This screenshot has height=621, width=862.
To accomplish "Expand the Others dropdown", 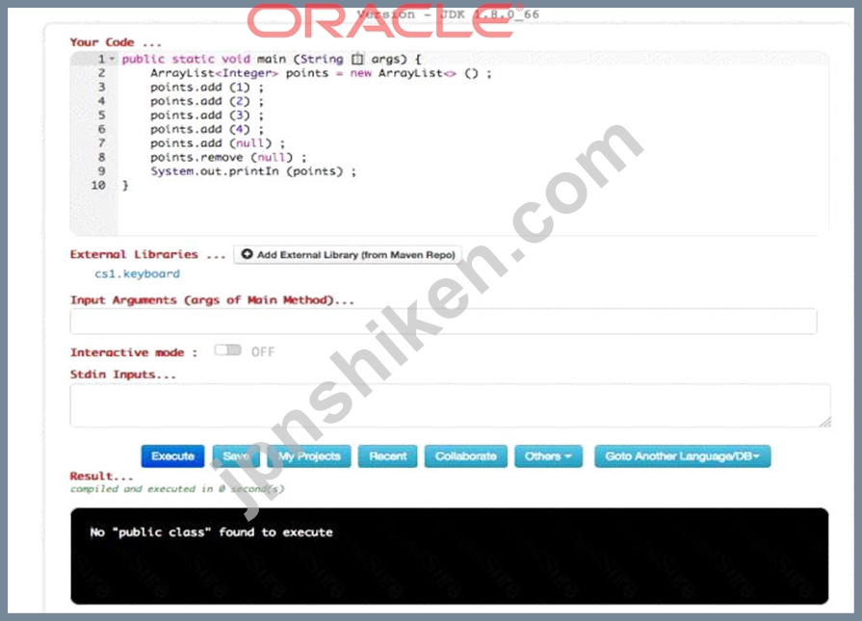I will 548,456.
